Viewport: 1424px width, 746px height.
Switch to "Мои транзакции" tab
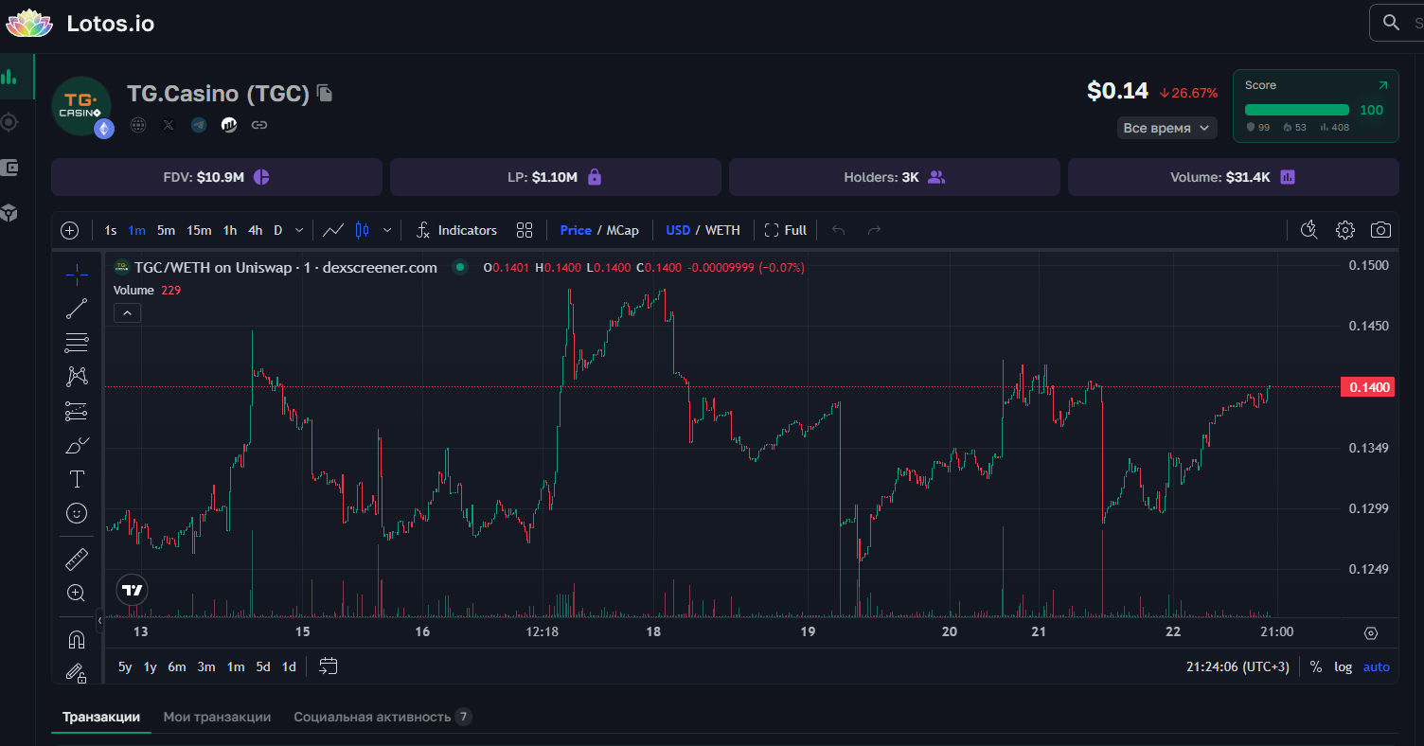(217, 717)
